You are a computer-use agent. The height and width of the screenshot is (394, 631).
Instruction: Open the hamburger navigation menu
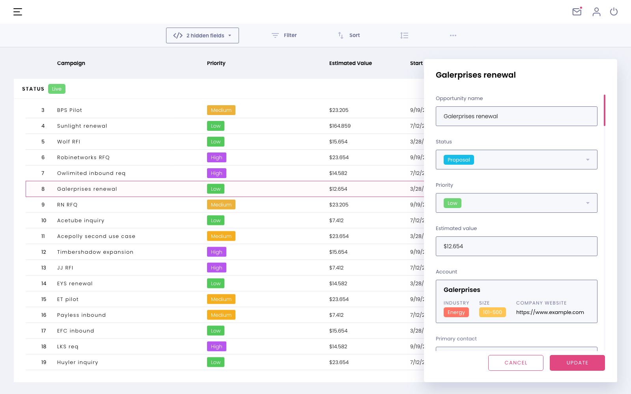pos(18,12)
